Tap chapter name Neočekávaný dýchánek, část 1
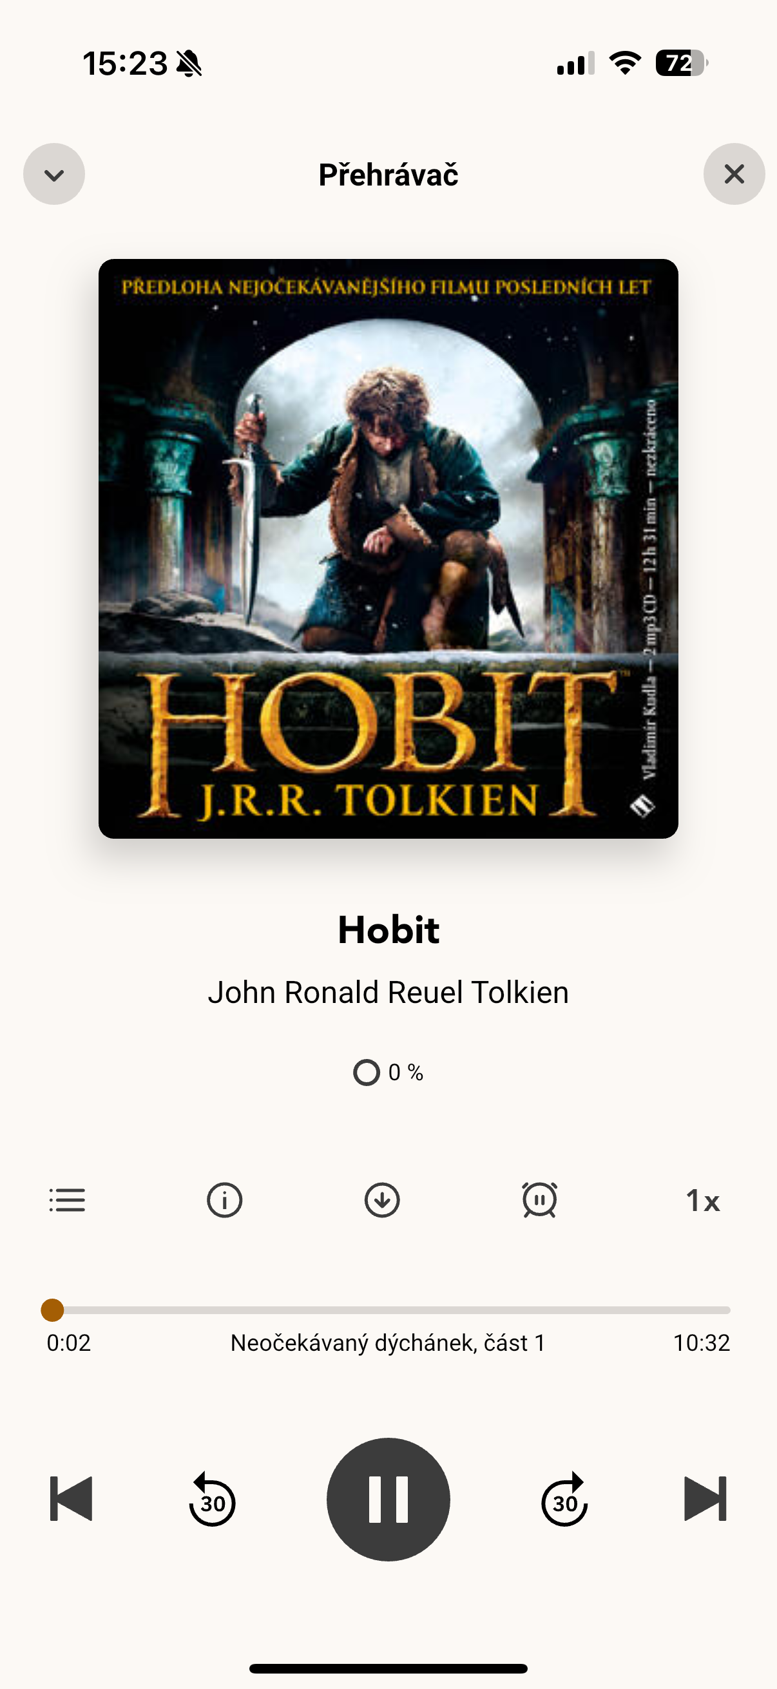Viewport: 777px width, 1689px height. pyautogui.click(x=388, y=1343)
